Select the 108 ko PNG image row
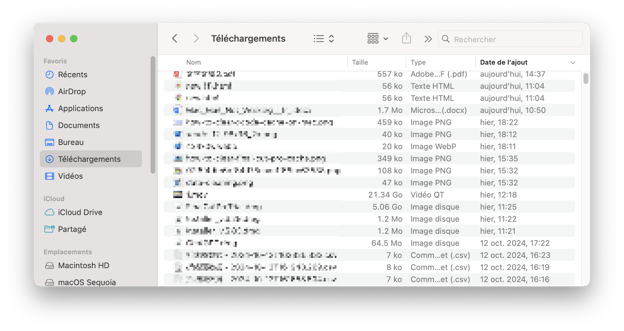Viewport: 624px width, 331px height. [x=369, y=171]
